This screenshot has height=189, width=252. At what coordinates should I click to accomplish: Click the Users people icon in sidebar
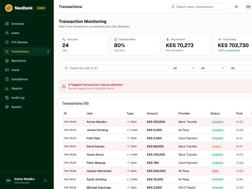[x=7, y=33]
